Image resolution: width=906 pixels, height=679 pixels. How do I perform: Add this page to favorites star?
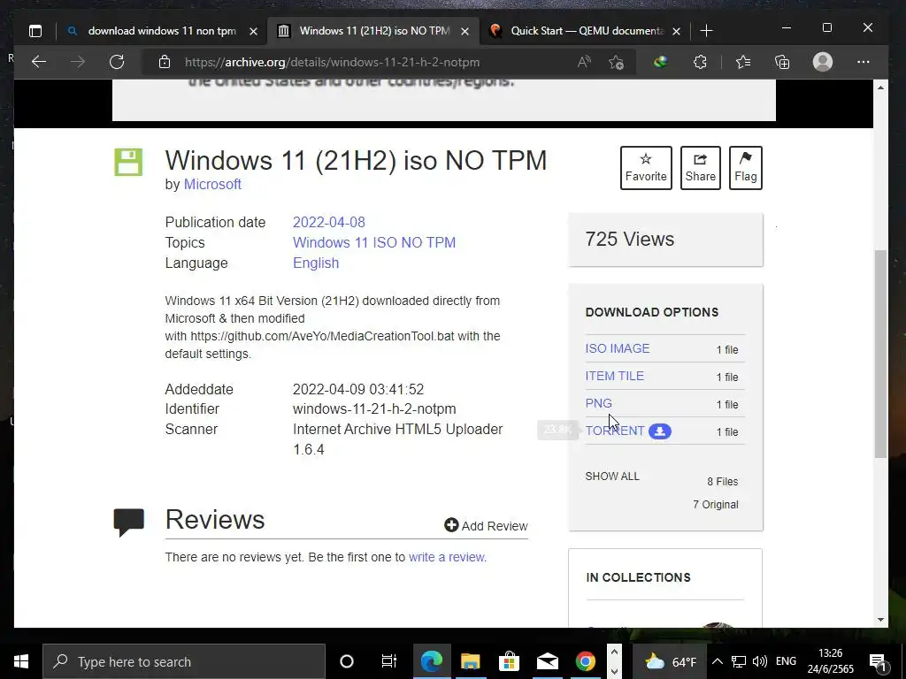coord(616,62)
